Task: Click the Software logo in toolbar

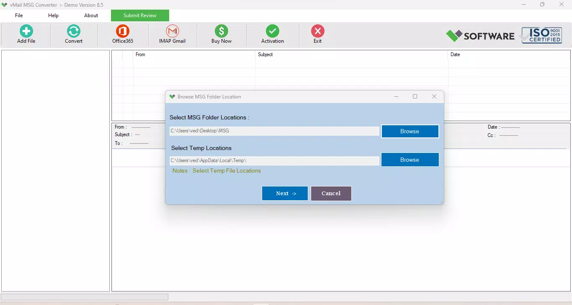Action: (480, 36)
